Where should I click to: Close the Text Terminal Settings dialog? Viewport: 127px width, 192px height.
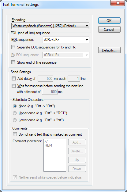pos(118,3)
